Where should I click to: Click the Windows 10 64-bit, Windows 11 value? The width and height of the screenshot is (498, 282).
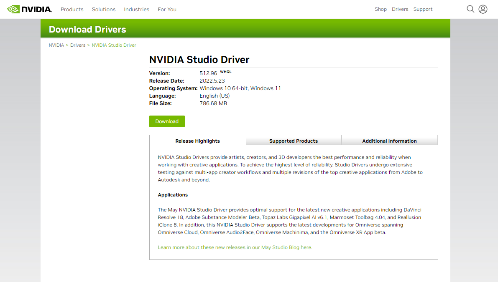click(240, 88)
